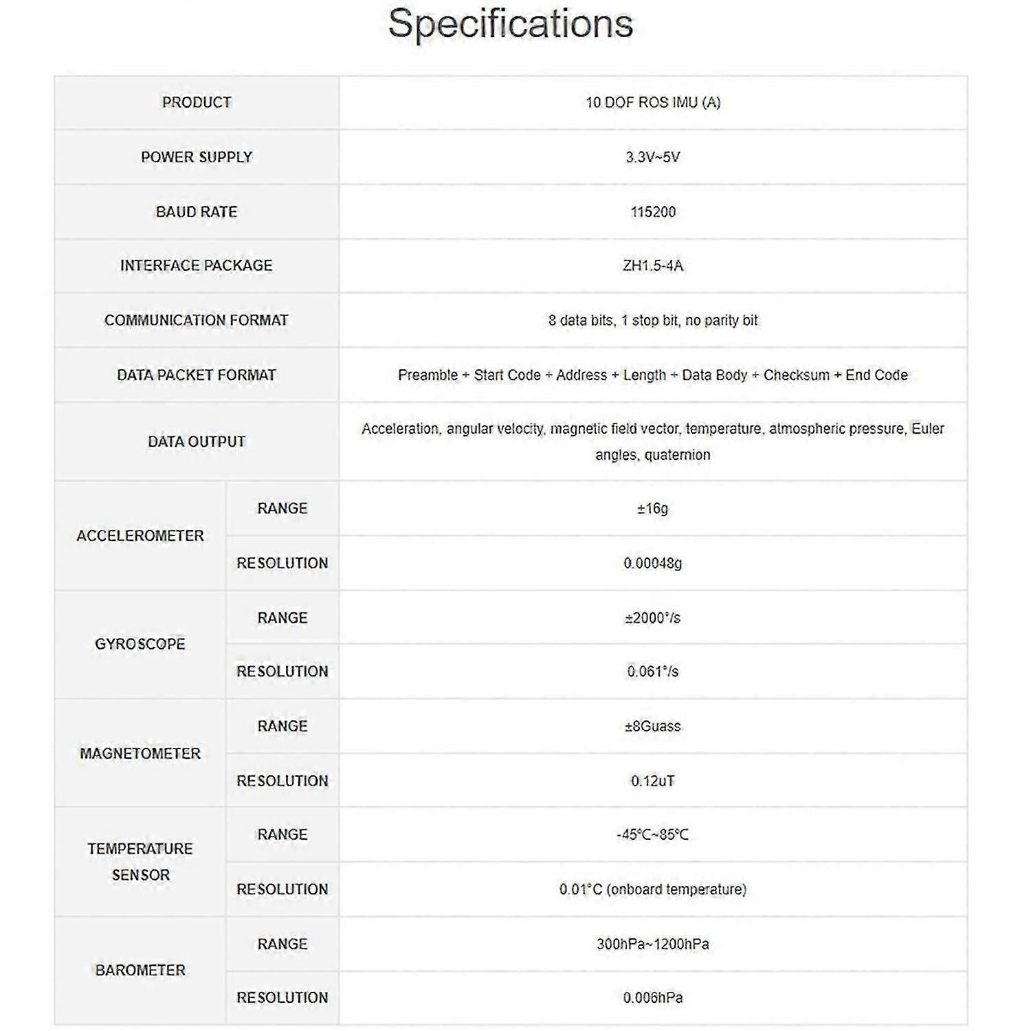Click the DATA PACKET FORMAT label

tap(197, 375)
